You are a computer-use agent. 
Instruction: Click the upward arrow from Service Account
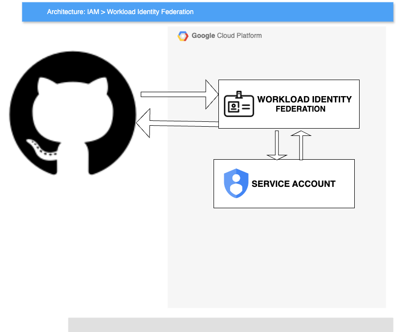coord(302,143)
